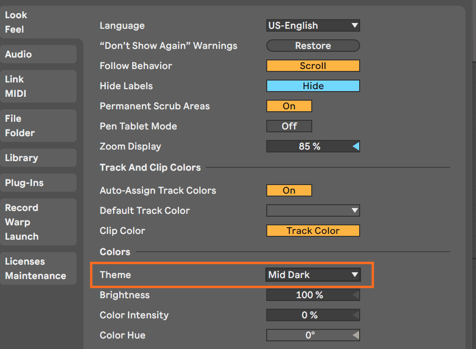Click the Hide Labels setting label
Viewport: 476px width, 349px height.
[x=126, y=86]
